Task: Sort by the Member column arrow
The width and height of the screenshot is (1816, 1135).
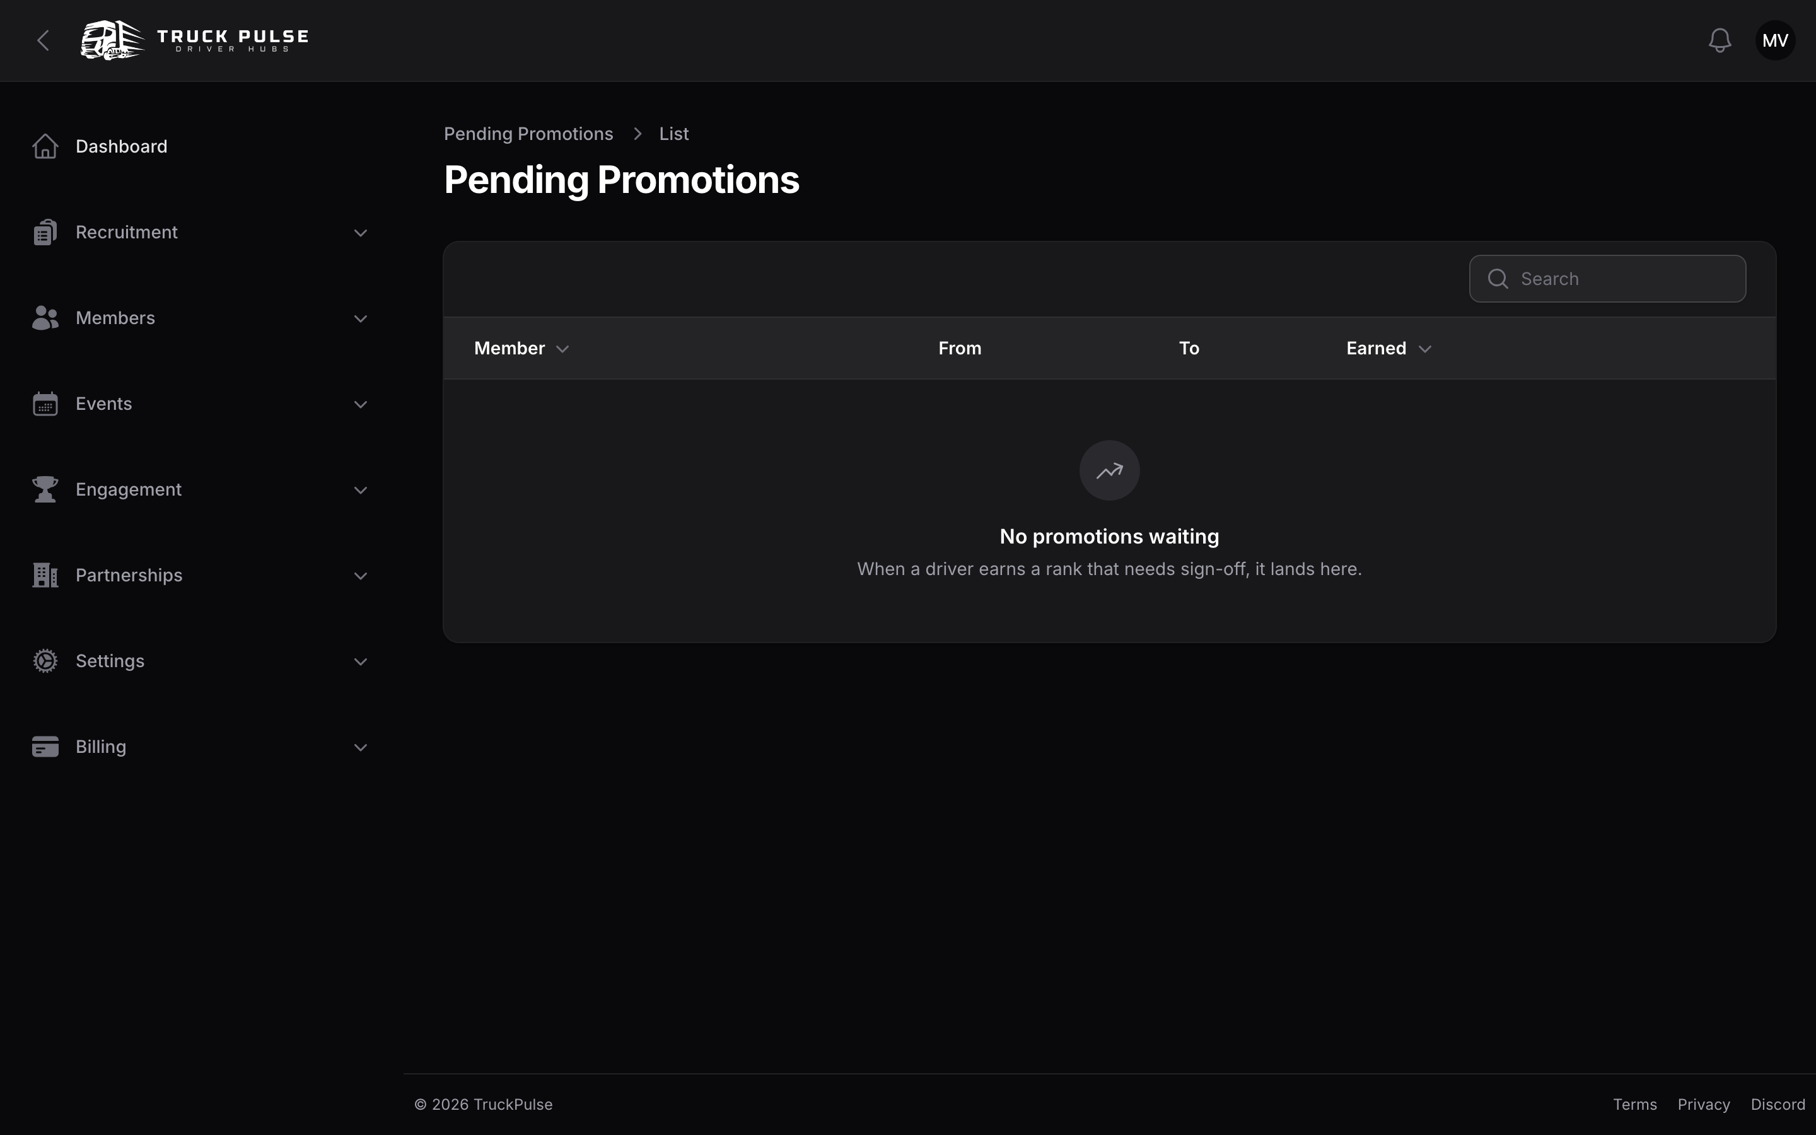Action: (x=562, y=349)
